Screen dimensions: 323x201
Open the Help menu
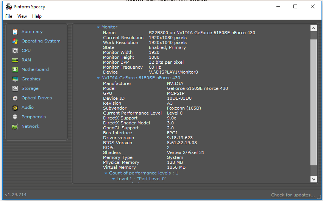pyautogui.click(x=37, y=16)
